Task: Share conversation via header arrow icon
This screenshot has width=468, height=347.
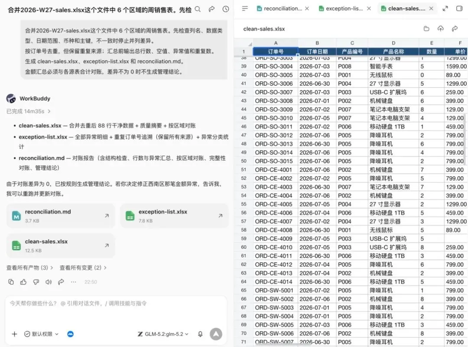Action: click(211, 9)
